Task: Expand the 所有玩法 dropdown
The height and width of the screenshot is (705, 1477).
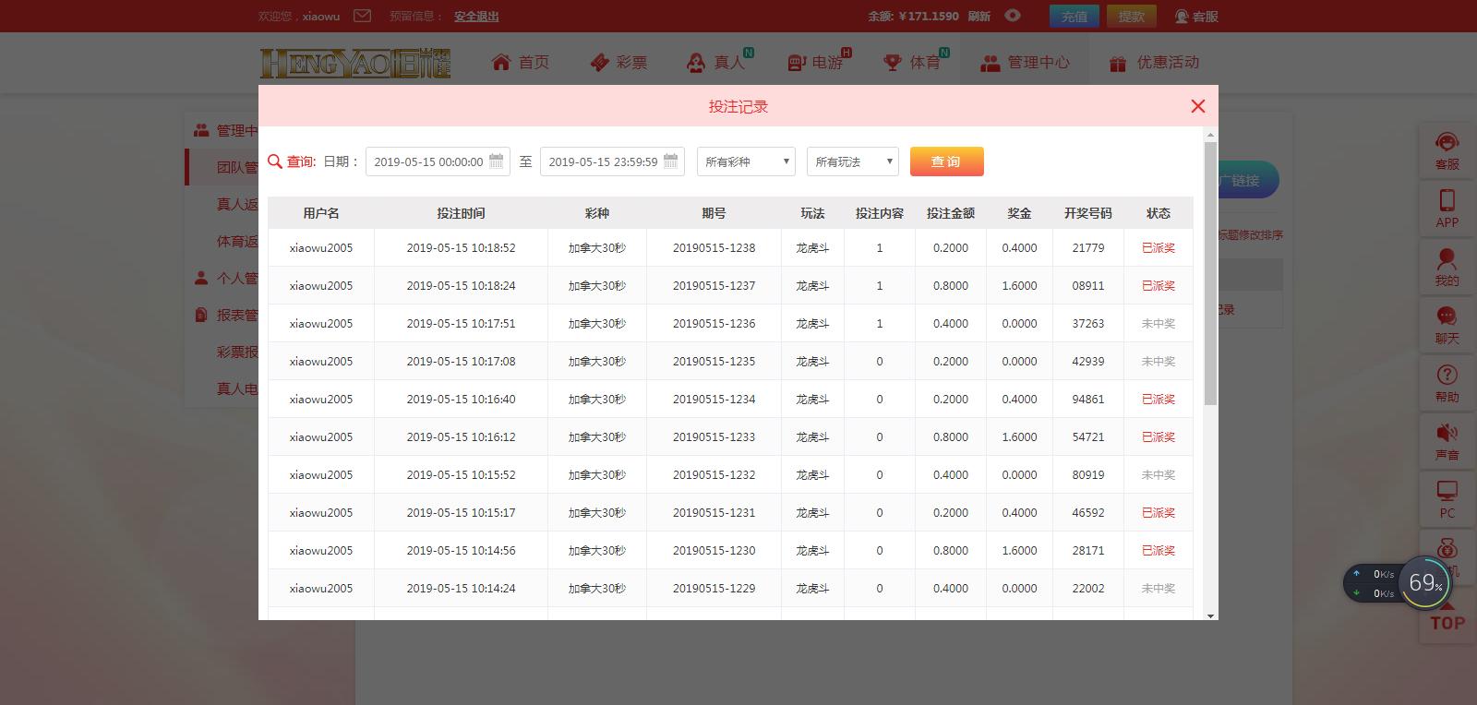Action: point(852,161)
